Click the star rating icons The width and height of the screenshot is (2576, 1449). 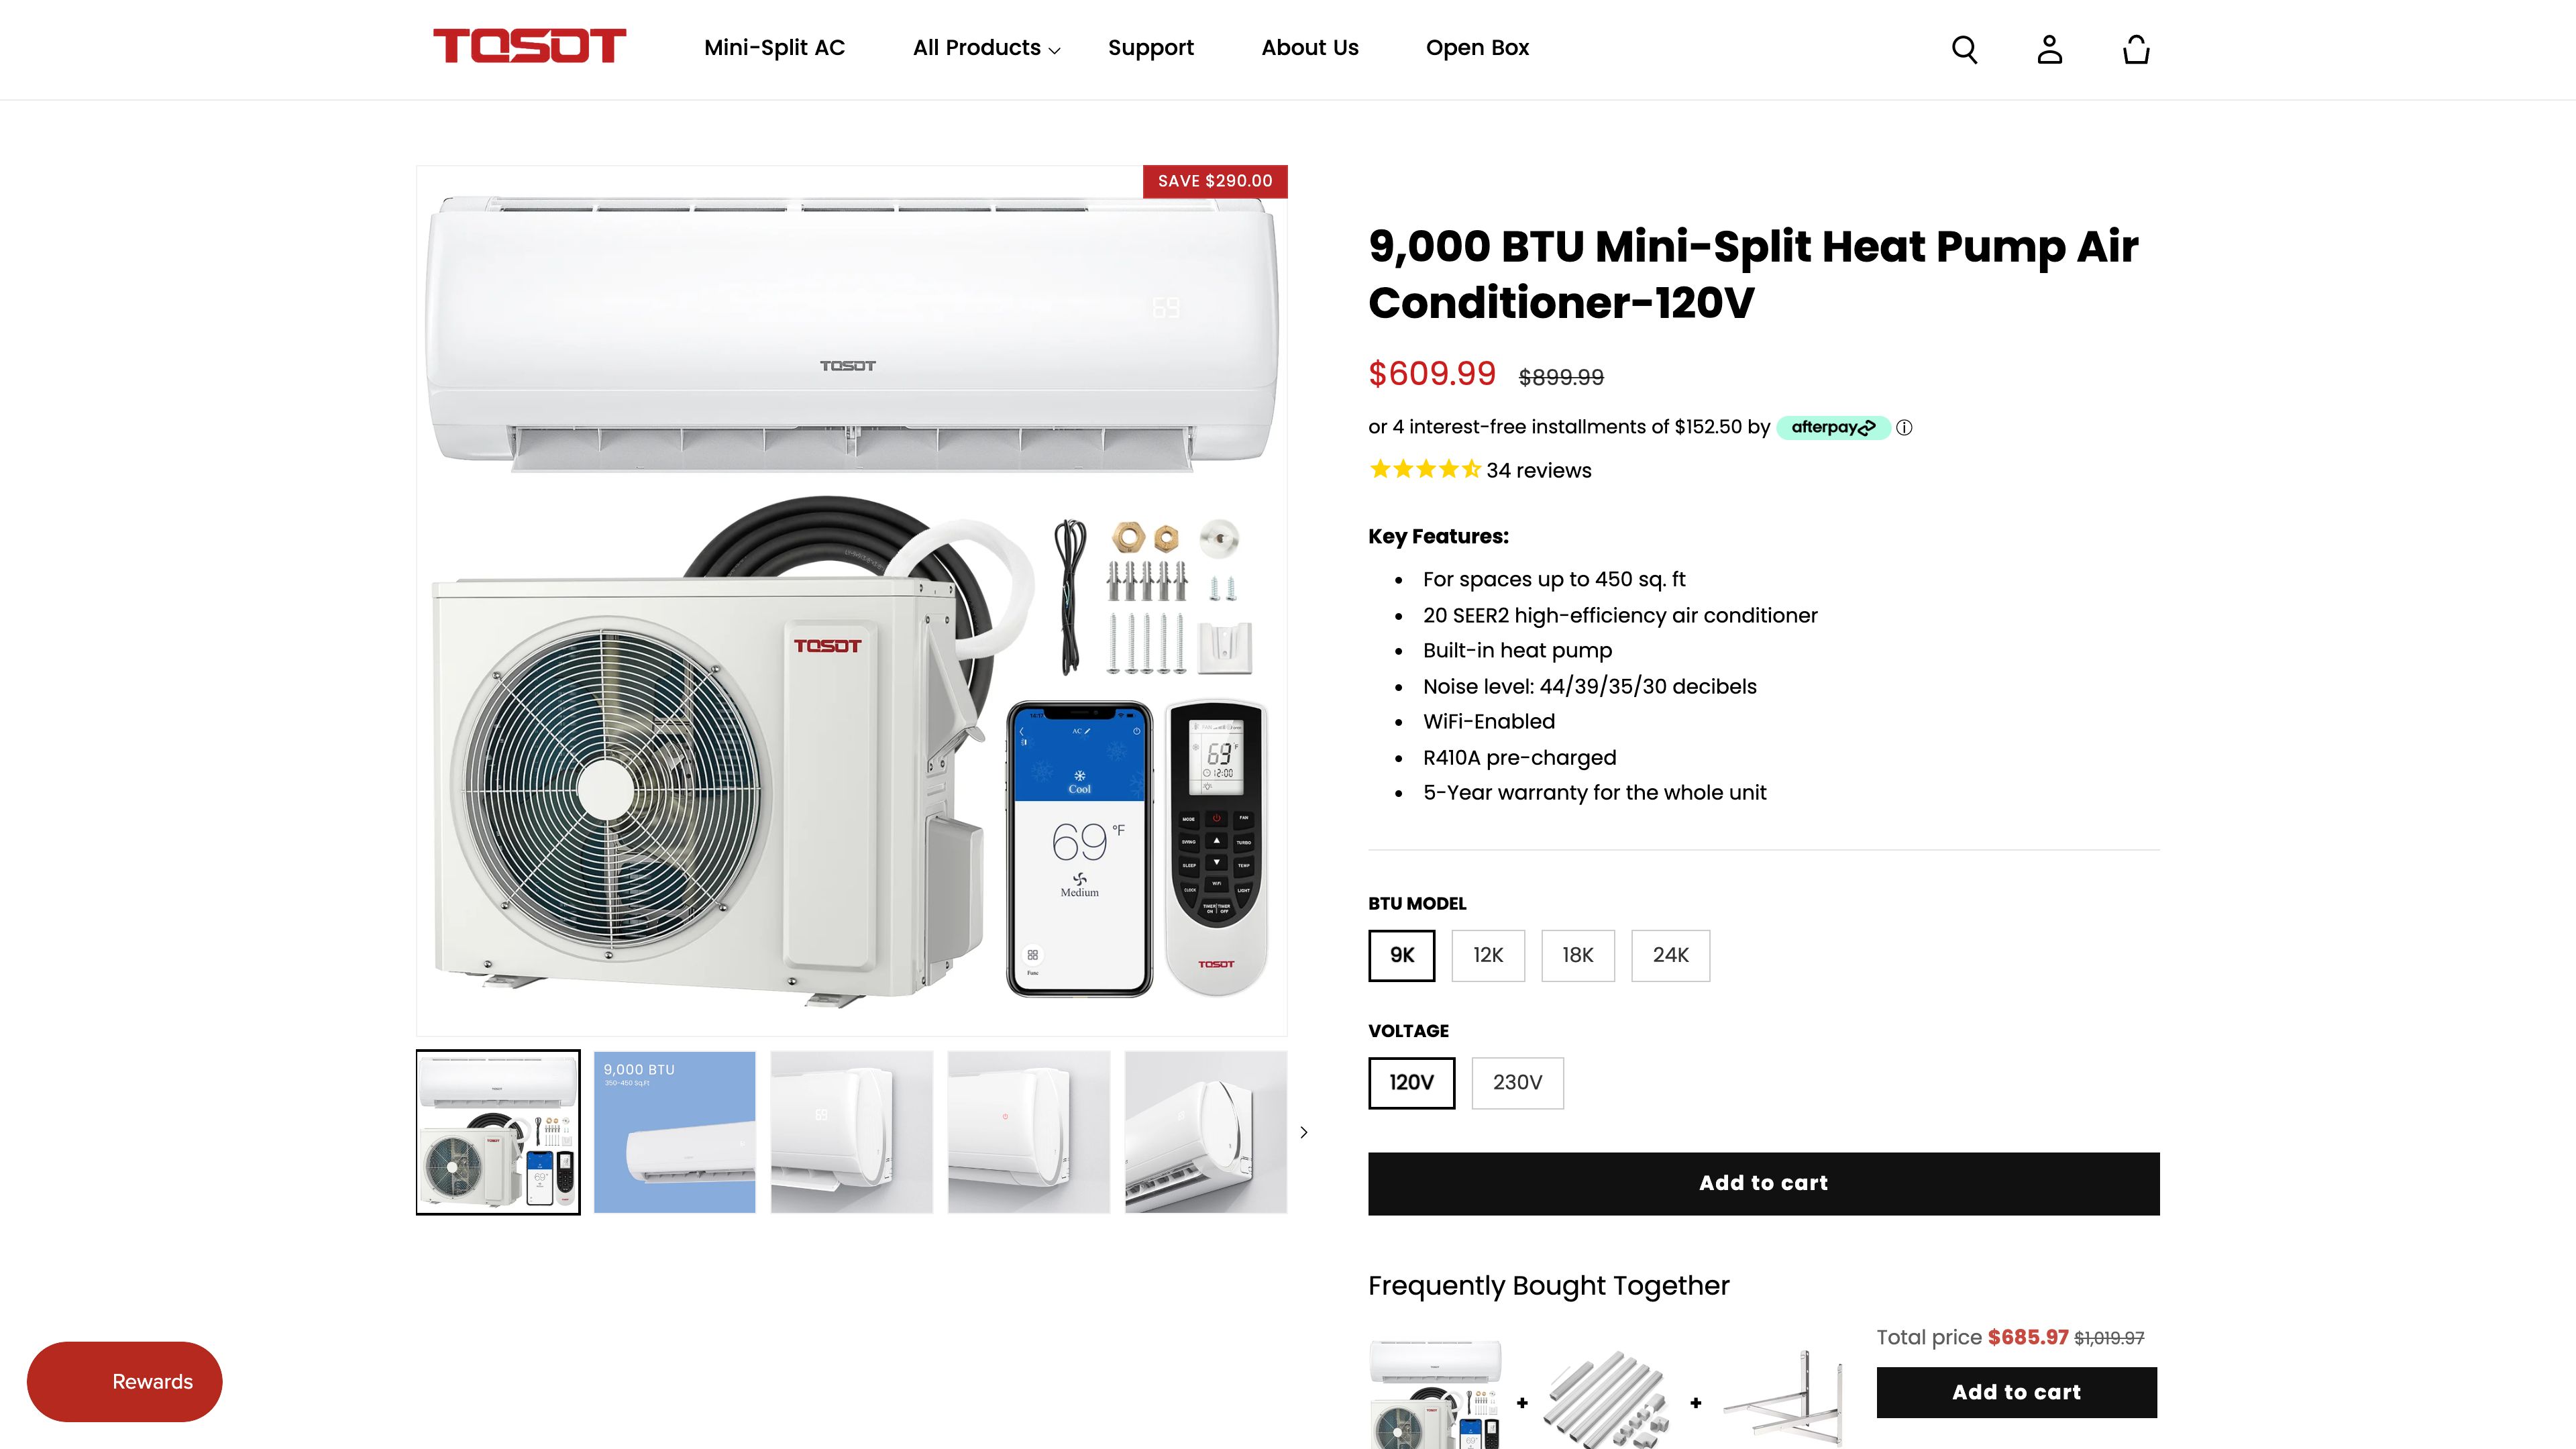(x=1424, y=469)
